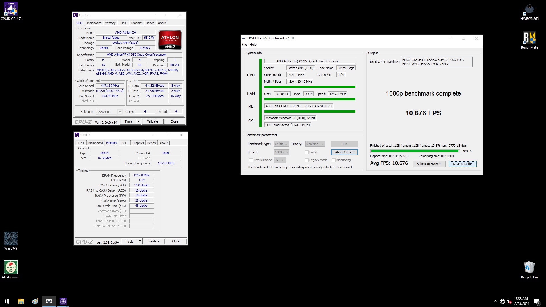546x307 pixels.
Task: Click the DRAM Frequency 1247.8 MHz field
Action: pos(141,175)
